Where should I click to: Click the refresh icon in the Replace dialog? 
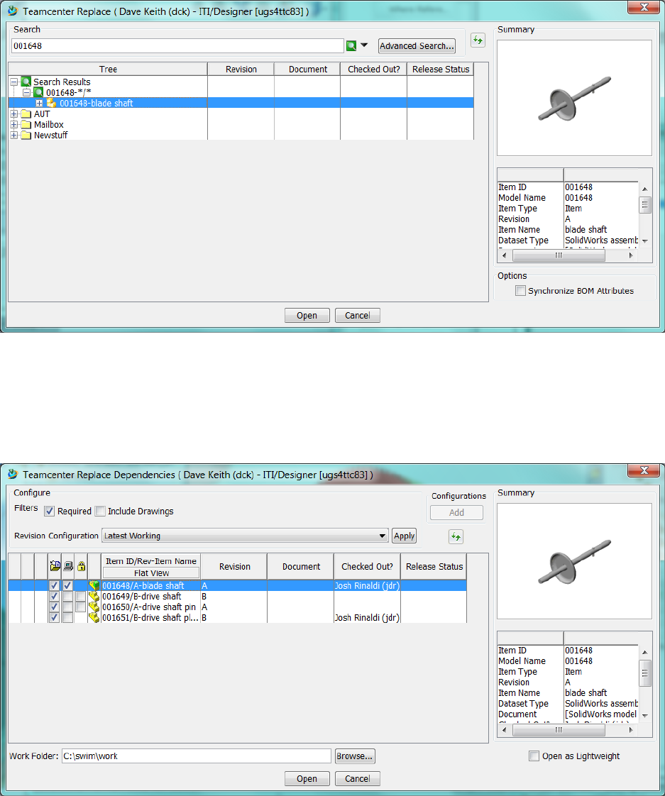click(478, 40)
